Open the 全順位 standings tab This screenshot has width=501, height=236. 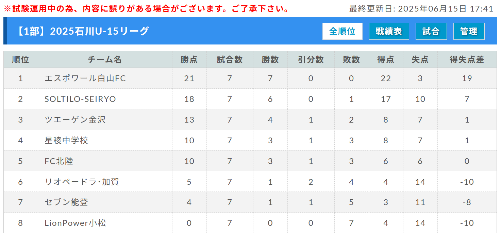click(342, 31)
